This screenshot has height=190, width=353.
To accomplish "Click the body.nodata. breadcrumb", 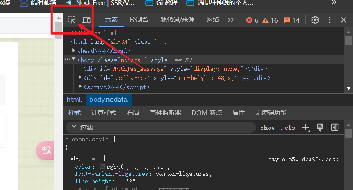I will [109, 100].
